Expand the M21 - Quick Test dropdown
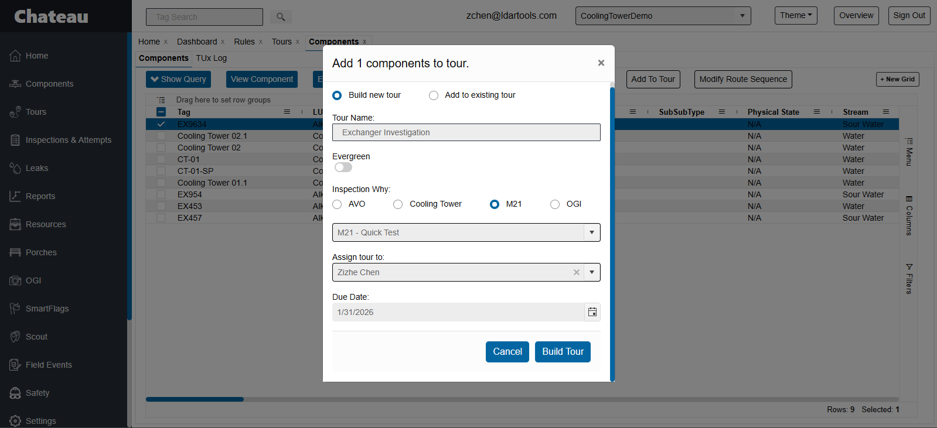This screenshot has height=428, width=937. [x=592, y=232]
